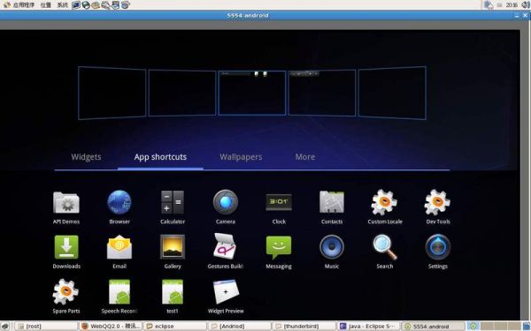531x331 pixels.
Task: Add the Widget Preview shortcut
Action: pyautogui.click(x=226, y=297)
